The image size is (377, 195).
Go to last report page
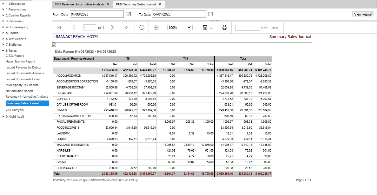coord(128,28)
